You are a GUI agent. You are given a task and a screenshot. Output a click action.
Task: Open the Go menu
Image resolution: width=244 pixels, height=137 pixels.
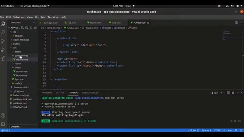pos(37,17)
